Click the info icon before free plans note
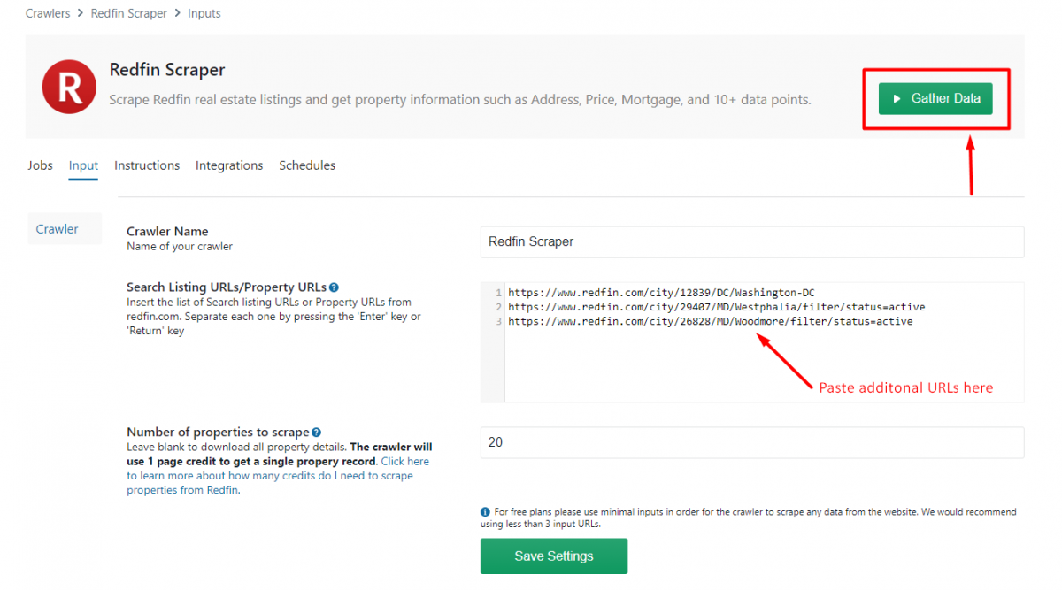The width and height of the screenshot is (1062, 590). tap(484, 511)
